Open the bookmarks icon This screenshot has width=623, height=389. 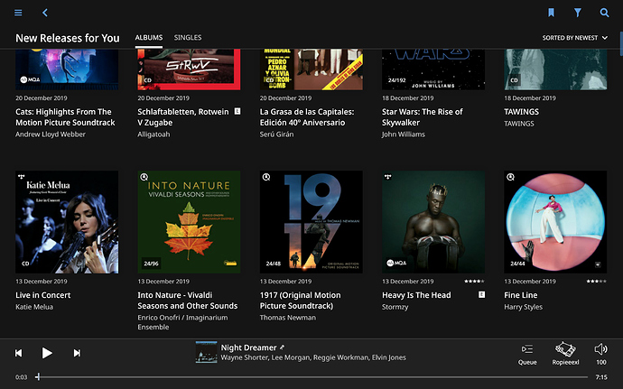point(551,13)
